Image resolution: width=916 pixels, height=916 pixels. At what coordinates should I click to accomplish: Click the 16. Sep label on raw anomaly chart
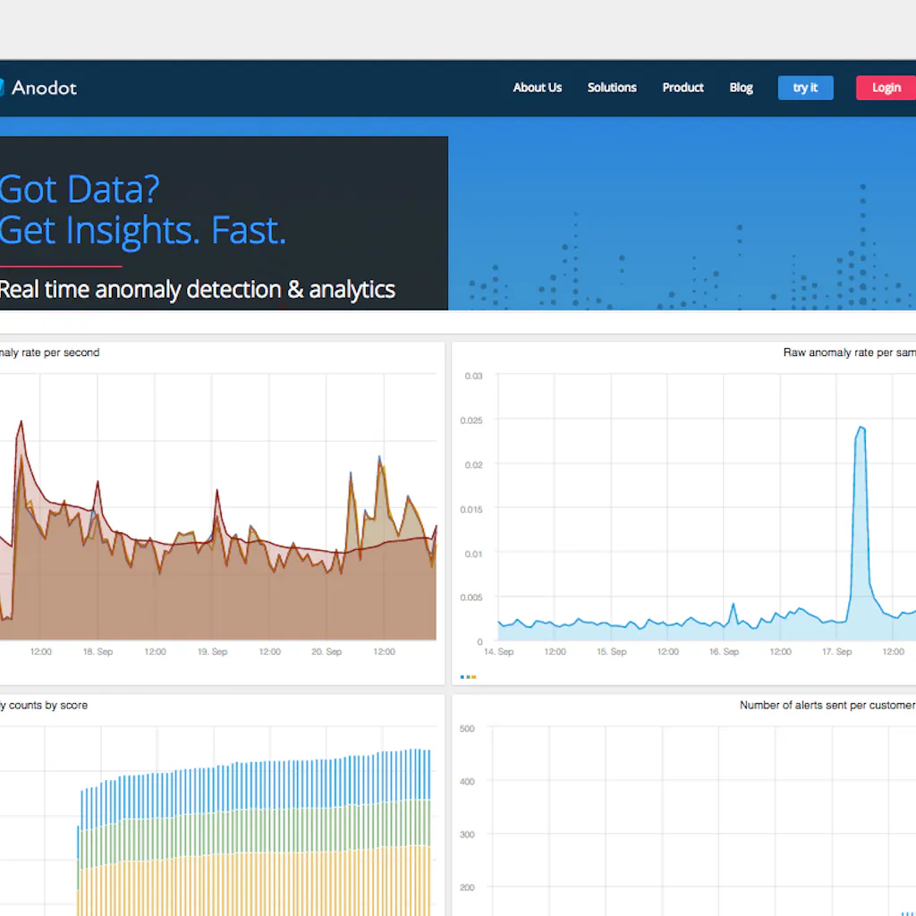click(x=724, y=652)
